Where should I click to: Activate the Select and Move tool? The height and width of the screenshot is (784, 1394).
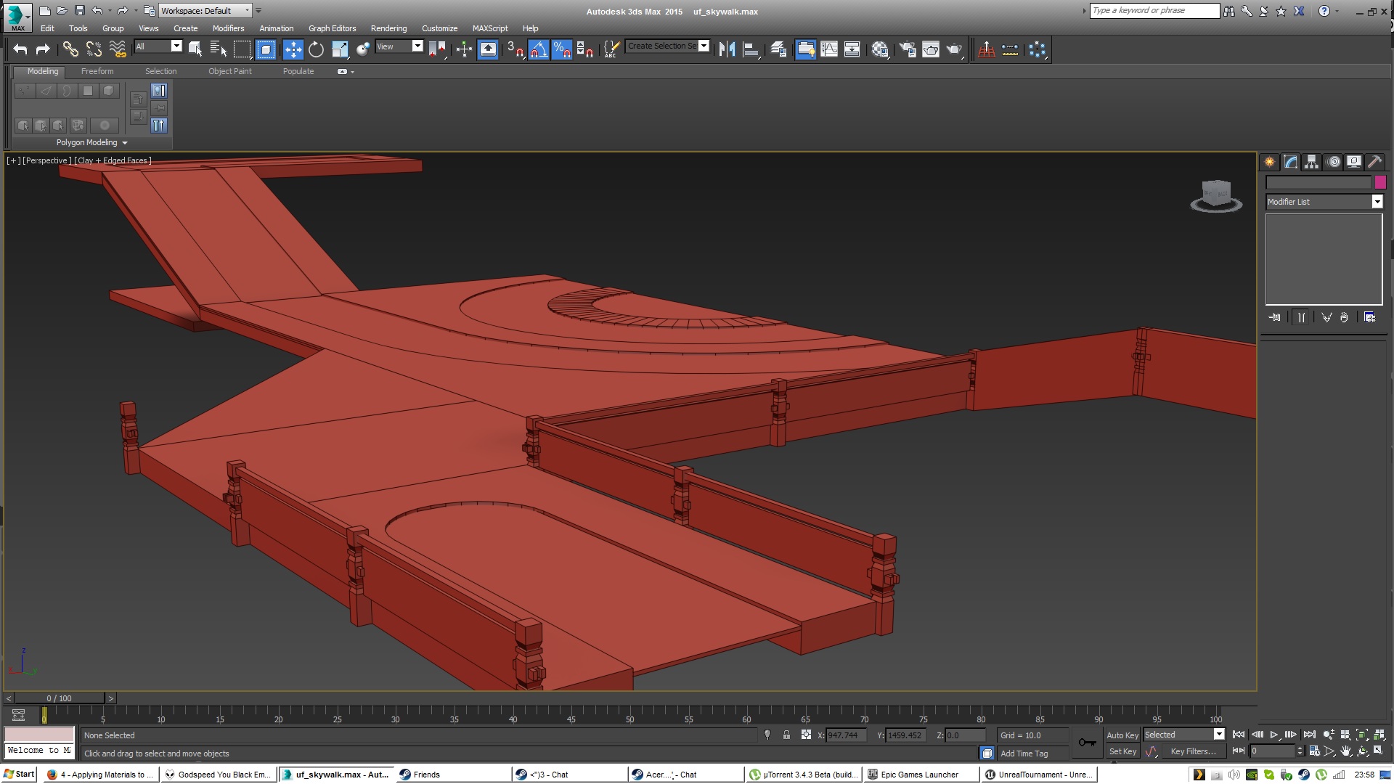pos(293,49)
